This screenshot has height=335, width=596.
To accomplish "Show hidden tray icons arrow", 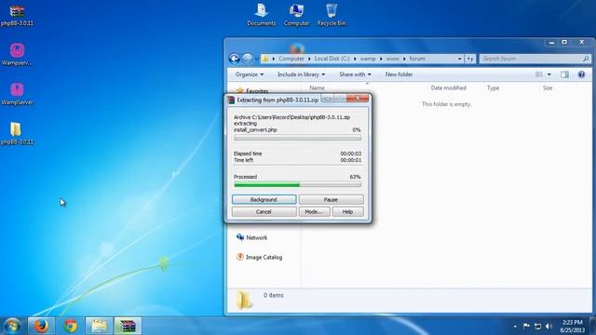I will [x=515, y=327].
